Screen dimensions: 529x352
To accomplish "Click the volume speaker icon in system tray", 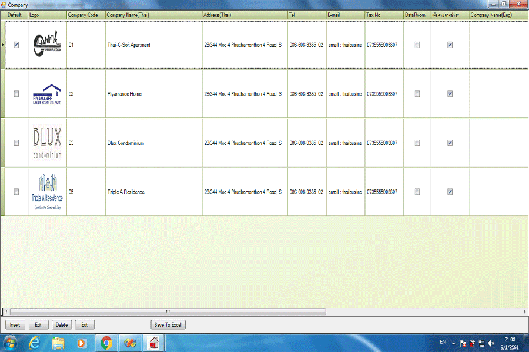I will tap(491, 343).
